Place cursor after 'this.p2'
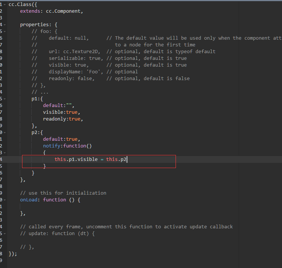 click(127, 159)
